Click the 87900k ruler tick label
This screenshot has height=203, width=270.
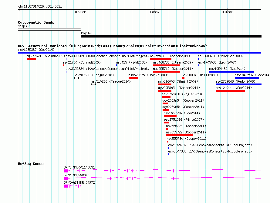[80, 12]
